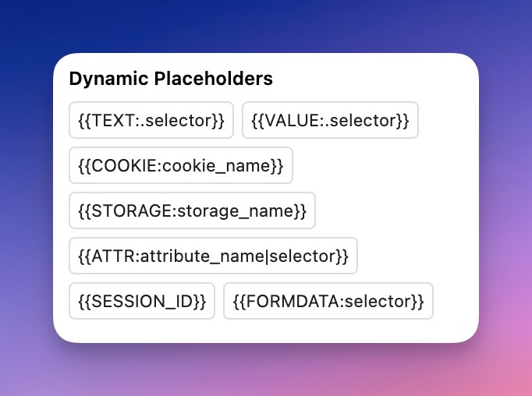The image size is (532, 396).
Task: Choose the {{STORAGE:storage_name}} placeholder
Action: pos(192,210)
